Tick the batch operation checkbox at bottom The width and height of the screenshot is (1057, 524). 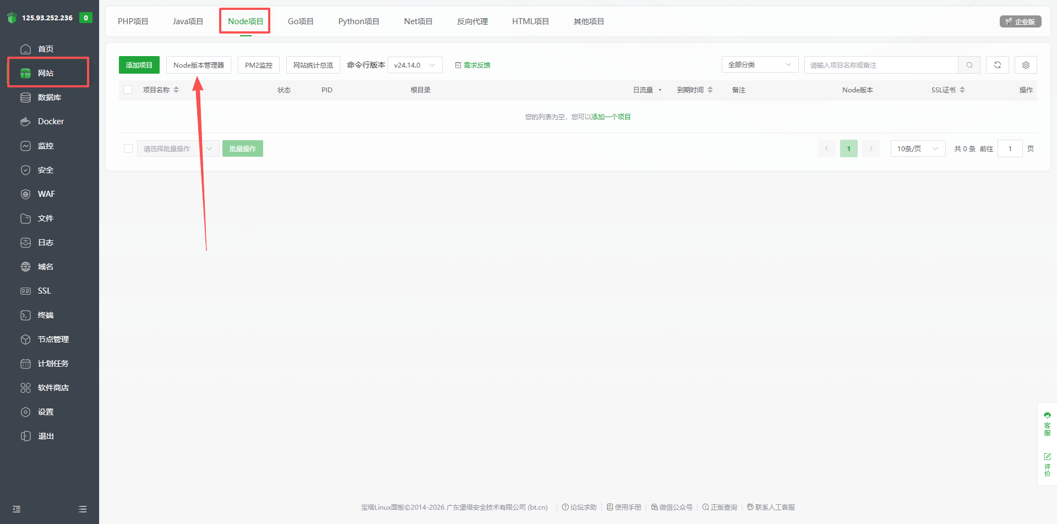[x=128, y=148]
